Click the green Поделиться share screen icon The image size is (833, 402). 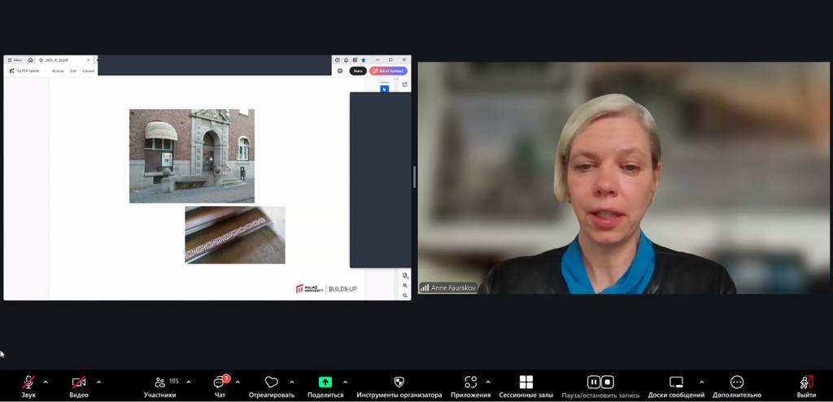[x=325, y=382]
